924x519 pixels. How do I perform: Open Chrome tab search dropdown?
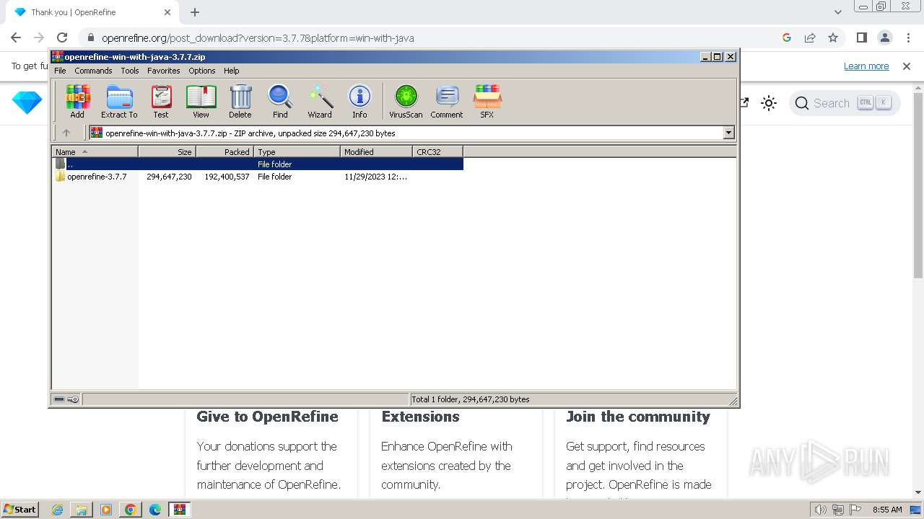point(837,12)
